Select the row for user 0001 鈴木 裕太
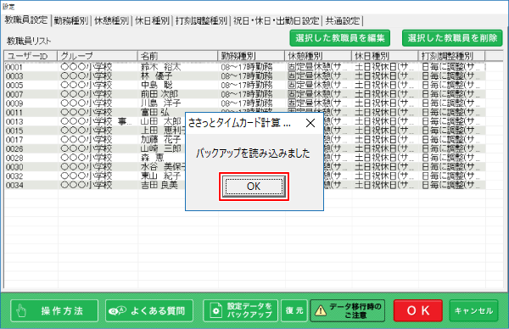The height and width of the screenshot is (329, 509). click(x=245, y=67)
